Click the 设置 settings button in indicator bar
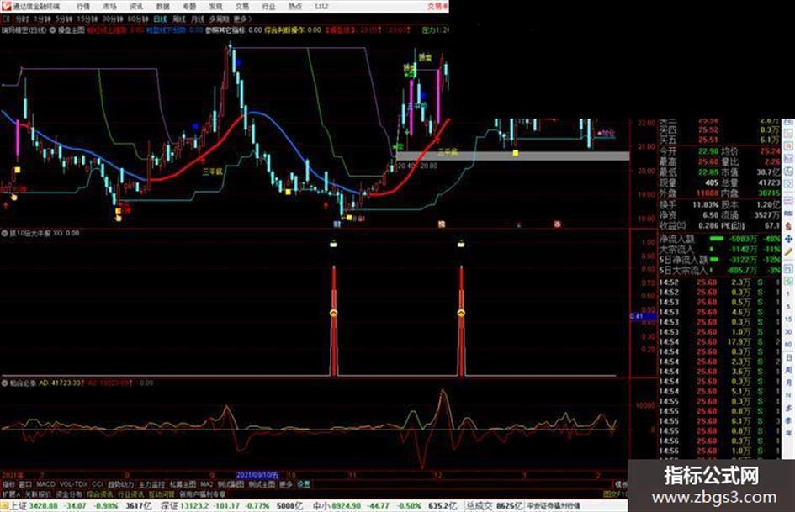The height and width of the screenshot is (512, 795). click(303, 484)
